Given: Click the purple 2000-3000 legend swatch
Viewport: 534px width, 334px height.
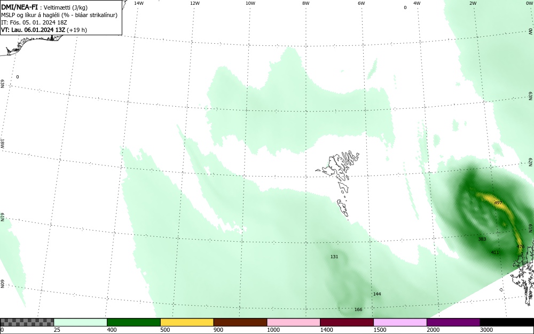Looking at the screenshot, I should point(453,322).
